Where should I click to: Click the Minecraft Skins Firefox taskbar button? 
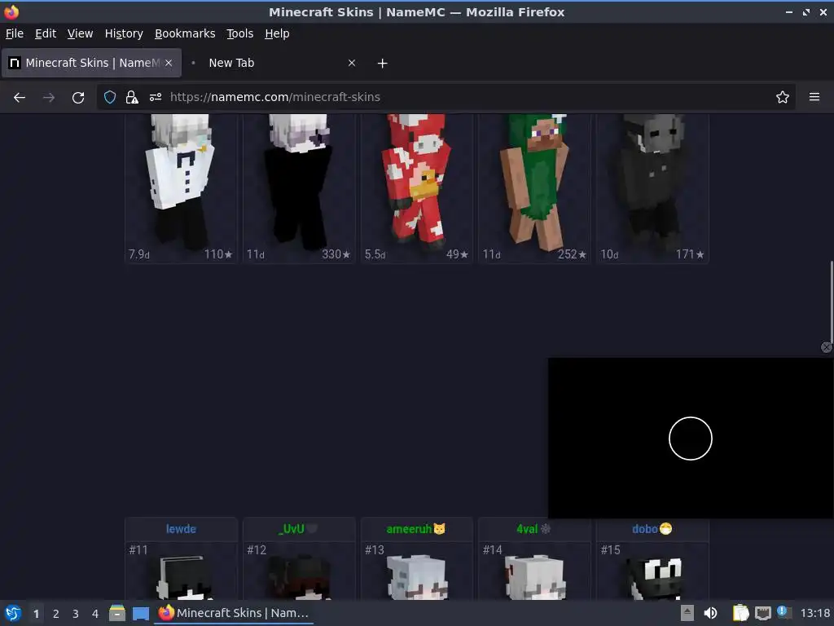click(234, 613)
